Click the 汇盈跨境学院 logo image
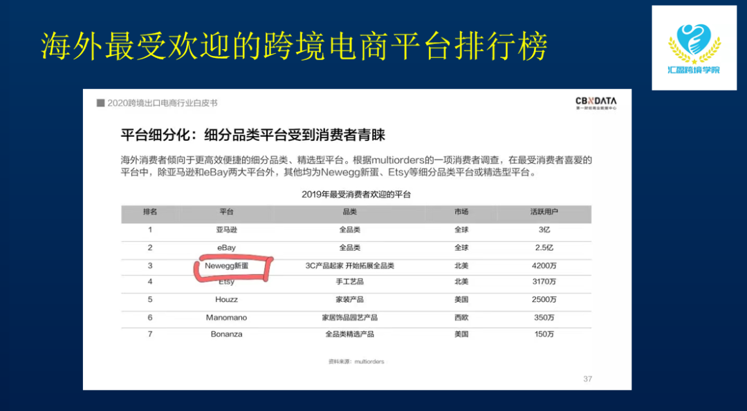 696,48
